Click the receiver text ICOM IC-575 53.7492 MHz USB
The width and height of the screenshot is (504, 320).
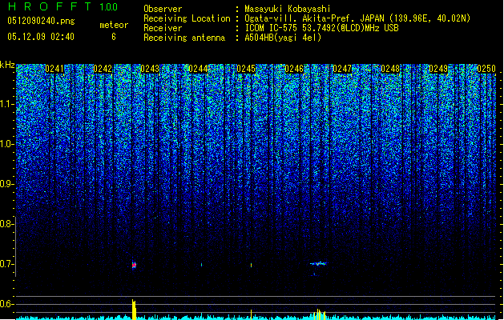[x=322, y=28]
